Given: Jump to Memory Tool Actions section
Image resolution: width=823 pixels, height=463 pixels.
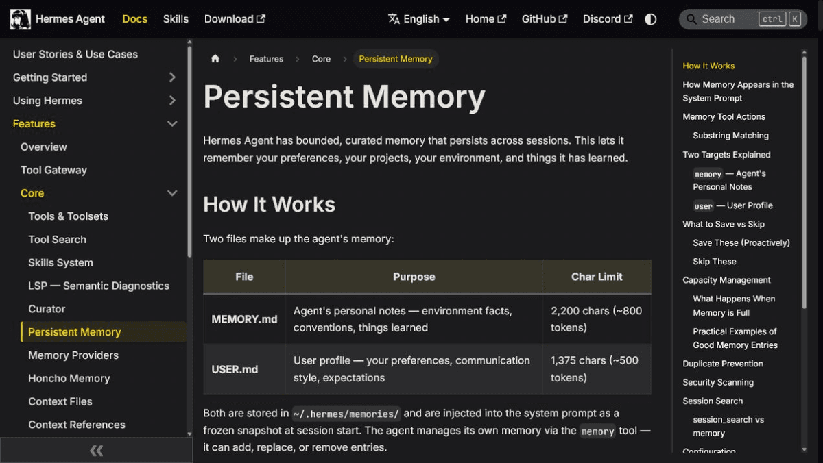Looking at the screenshot, I should tap(724, 116).
